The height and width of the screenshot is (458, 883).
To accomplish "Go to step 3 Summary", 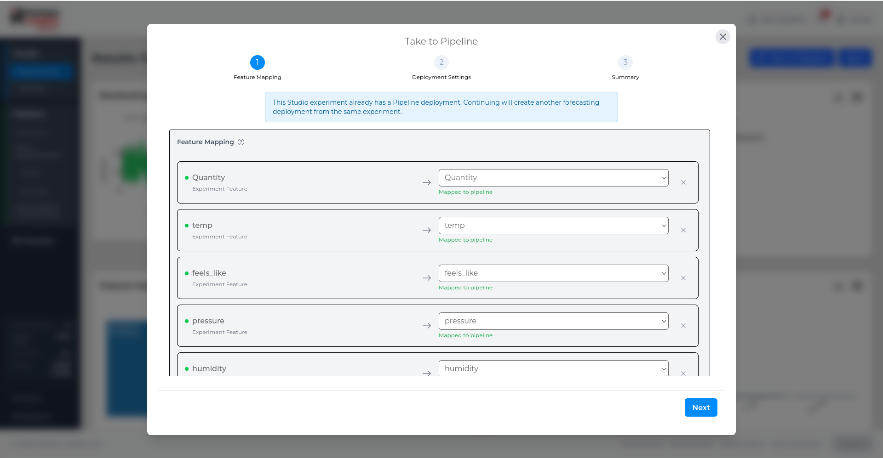I will click(x=625, y=62).
